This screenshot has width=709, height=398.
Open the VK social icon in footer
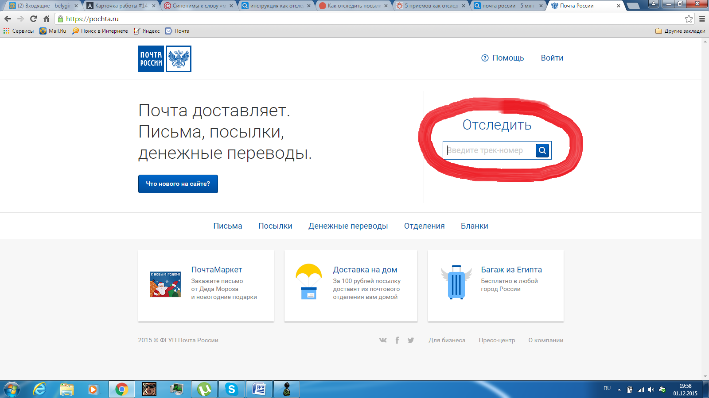383,340
